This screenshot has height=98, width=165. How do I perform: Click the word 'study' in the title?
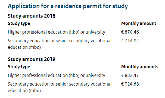[120, 6]
